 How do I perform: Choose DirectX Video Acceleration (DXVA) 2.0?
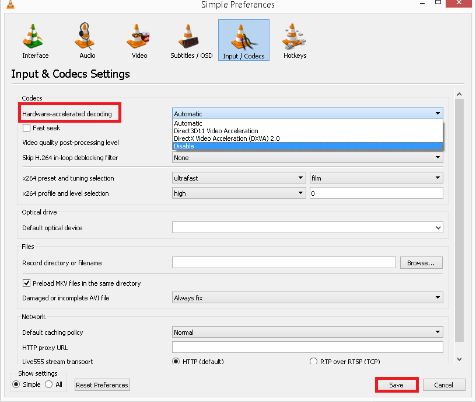[x=307, y=138]
